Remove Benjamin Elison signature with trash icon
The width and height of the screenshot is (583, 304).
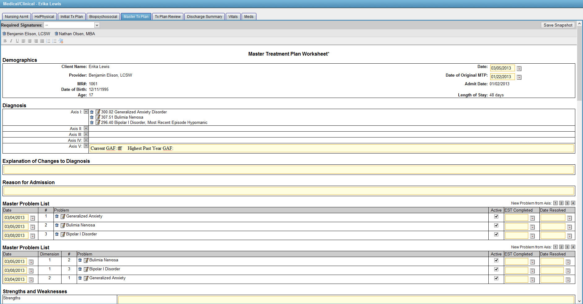4,34
